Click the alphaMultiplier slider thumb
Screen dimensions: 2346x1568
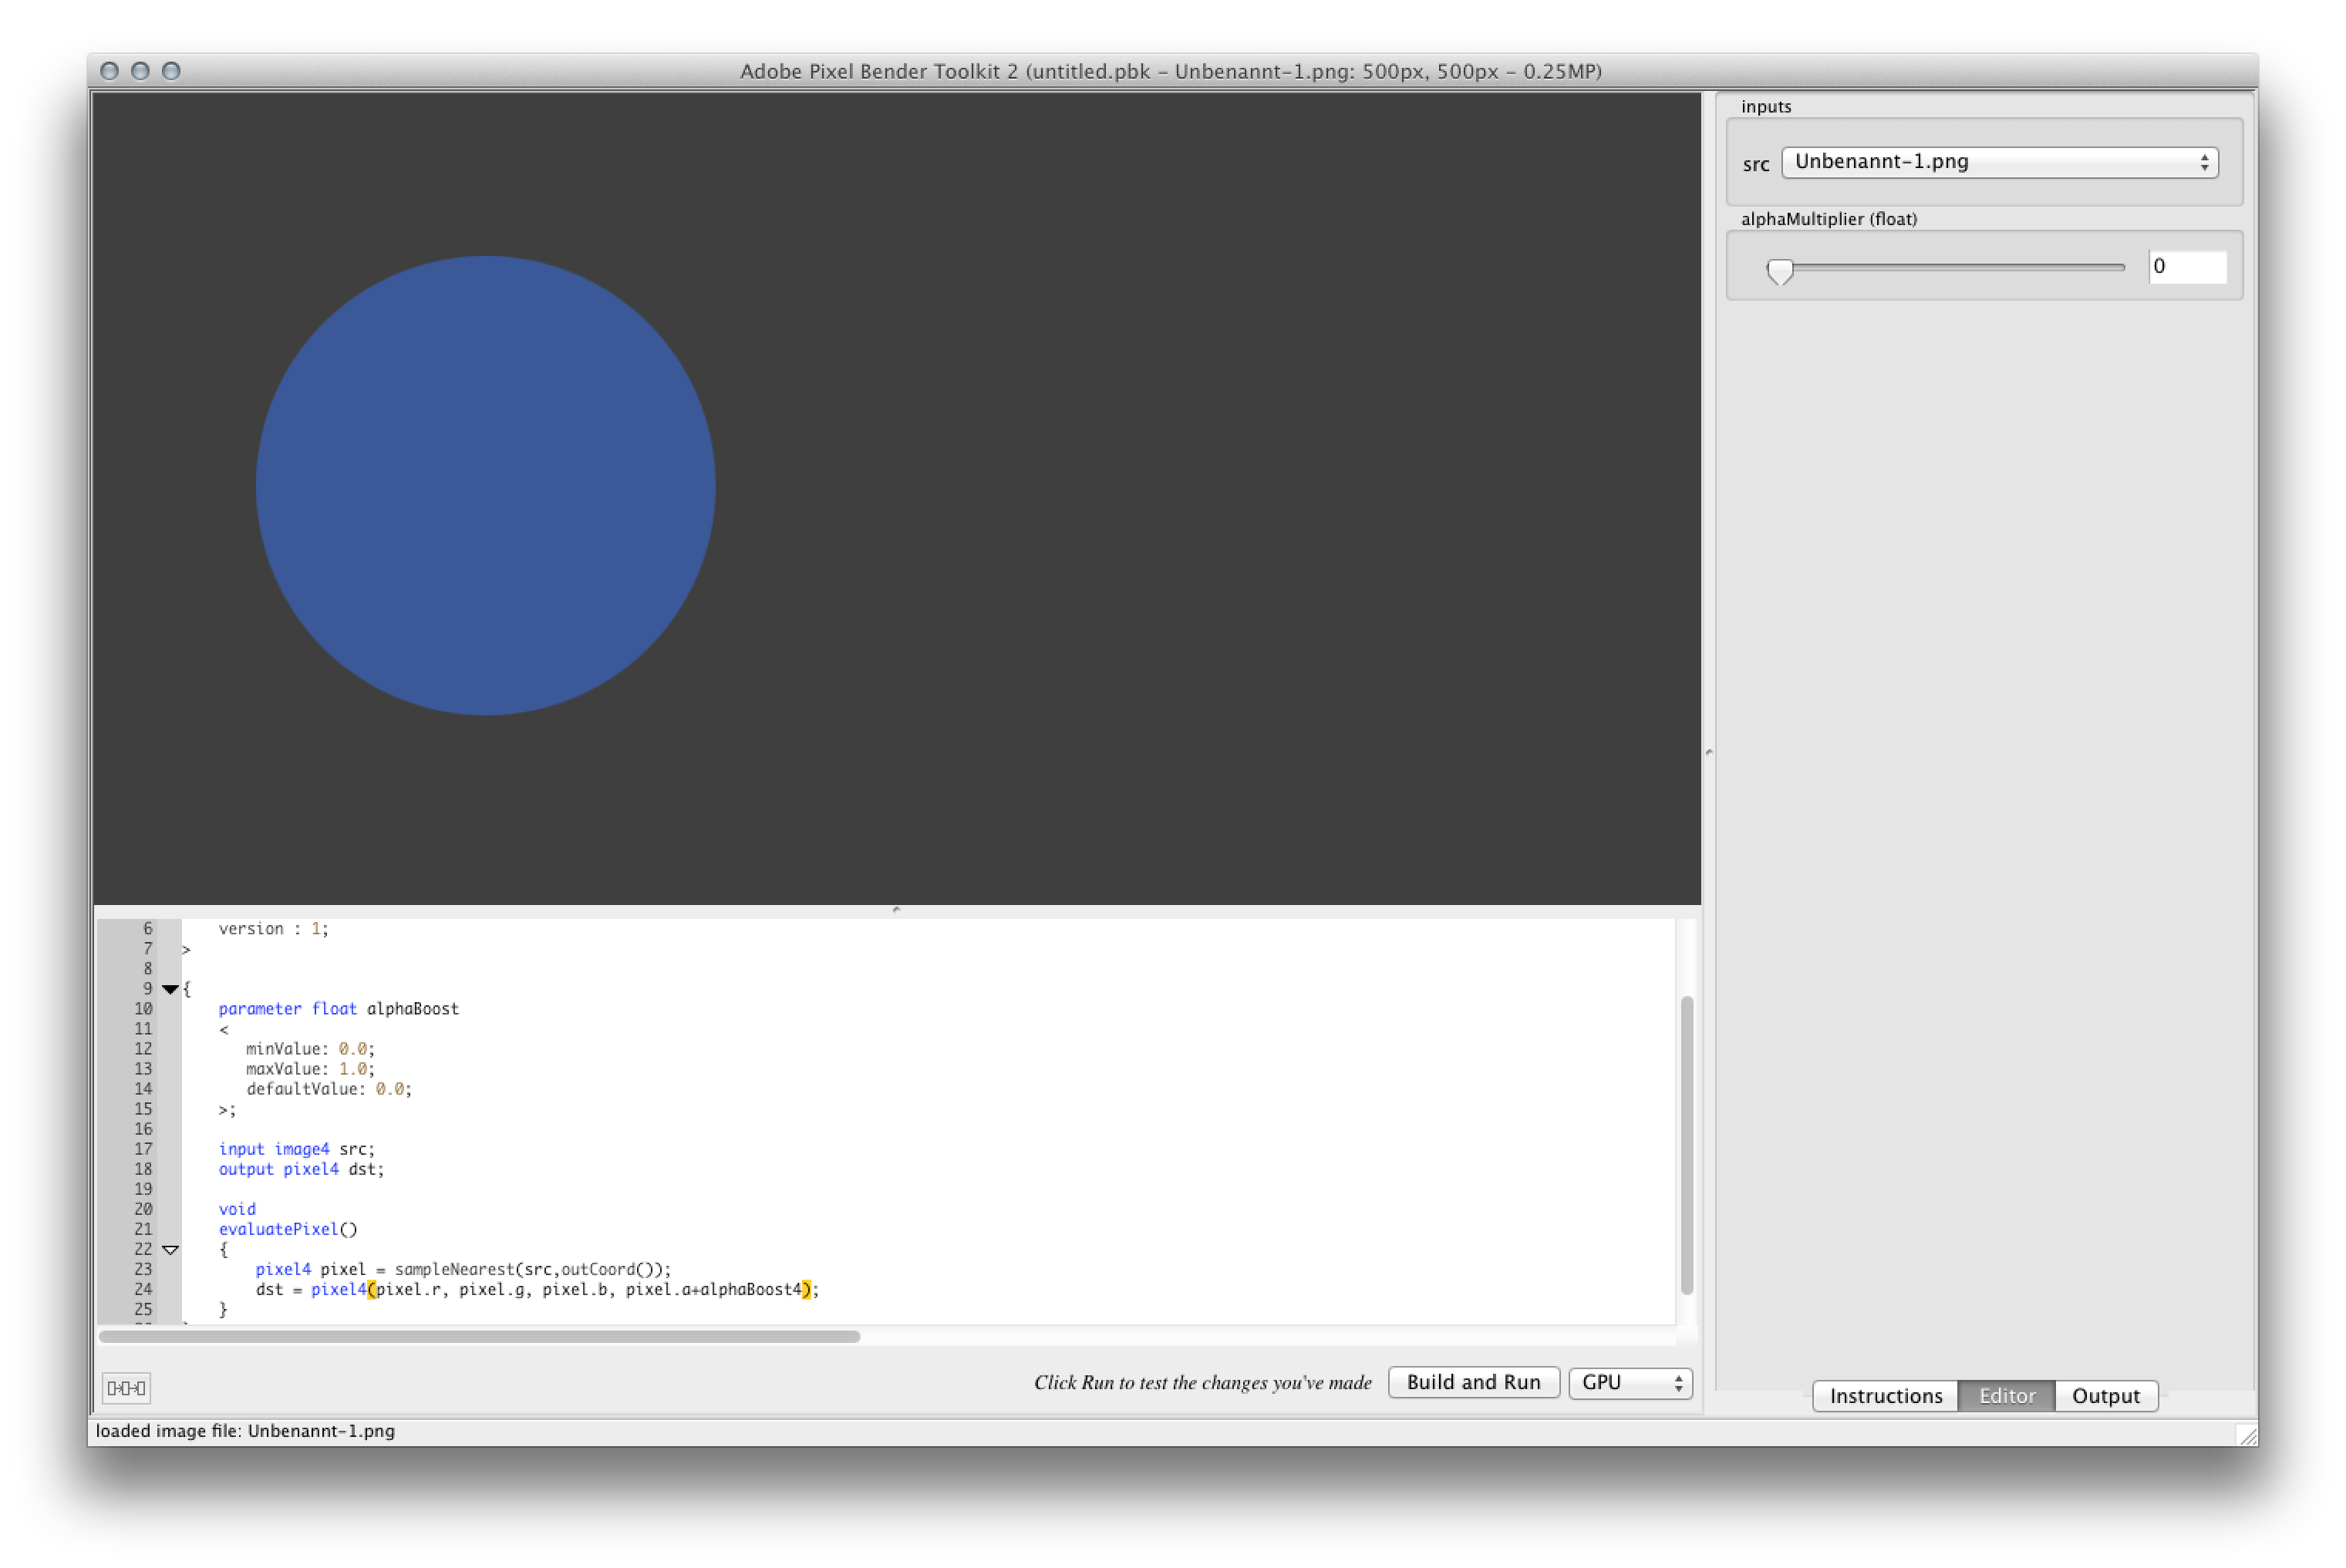point(1780,270)
